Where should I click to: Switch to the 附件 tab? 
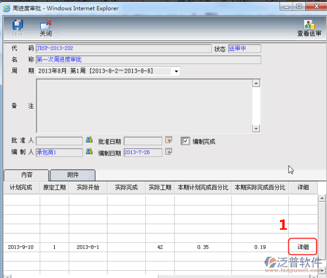73,175
